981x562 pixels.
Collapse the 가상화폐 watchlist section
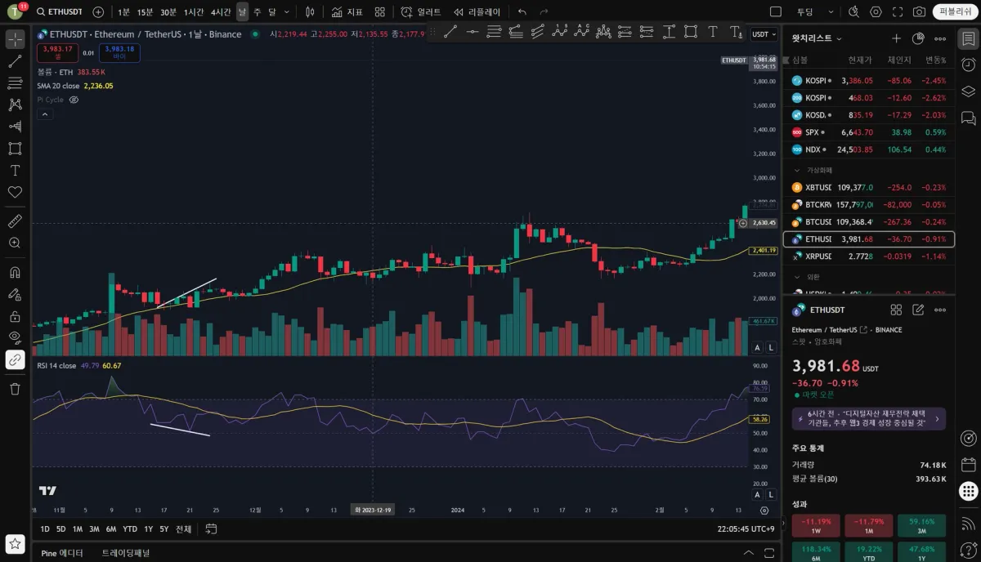pos(798,171)
